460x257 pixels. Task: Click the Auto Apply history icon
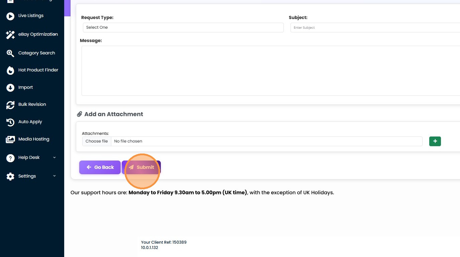[10, 122]
